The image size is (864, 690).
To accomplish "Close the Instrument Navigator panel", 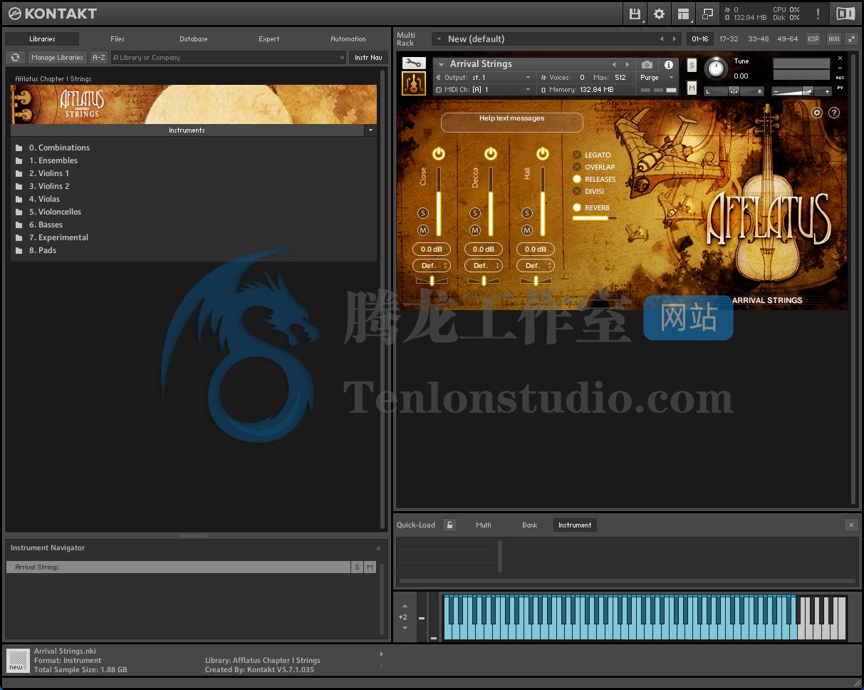I will click(378, 548).
